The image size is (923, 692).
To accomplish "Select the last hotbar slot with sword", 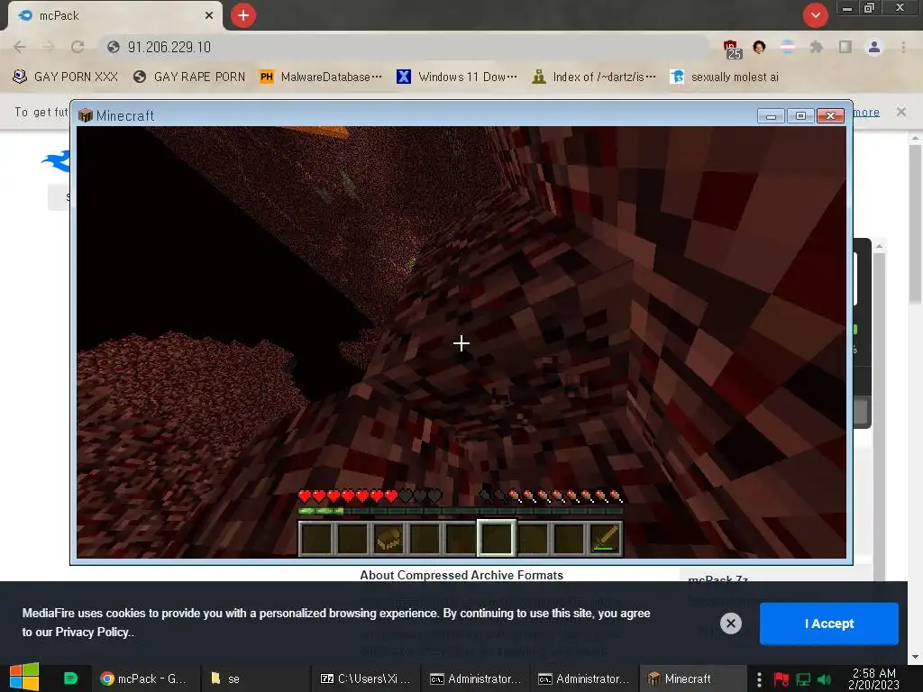I will [605, 539].
